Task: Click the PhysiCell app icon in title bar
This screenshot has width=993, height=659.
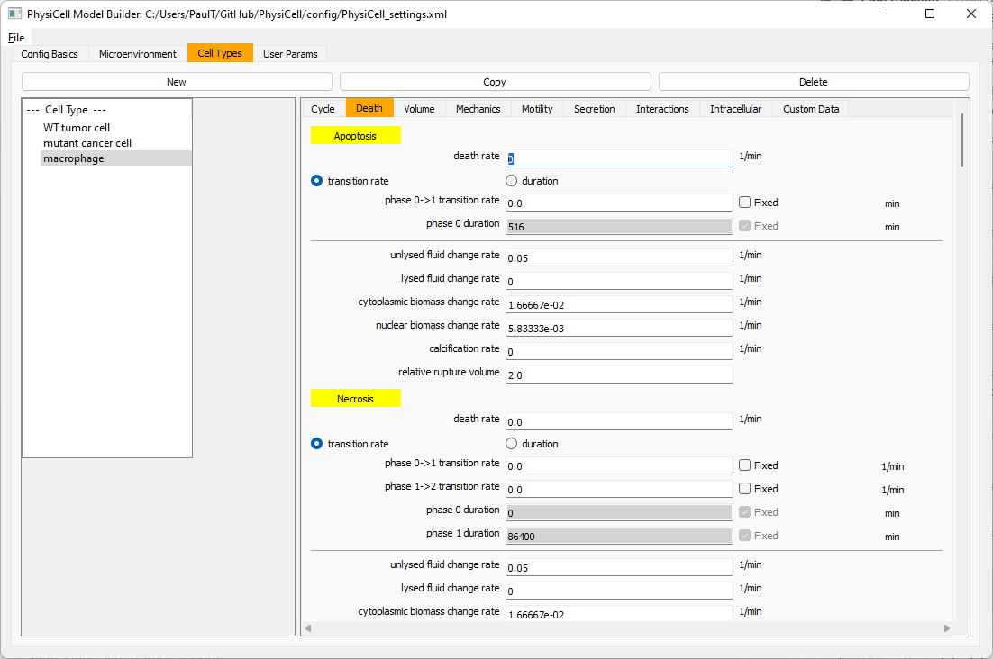Action: (15, 14)
